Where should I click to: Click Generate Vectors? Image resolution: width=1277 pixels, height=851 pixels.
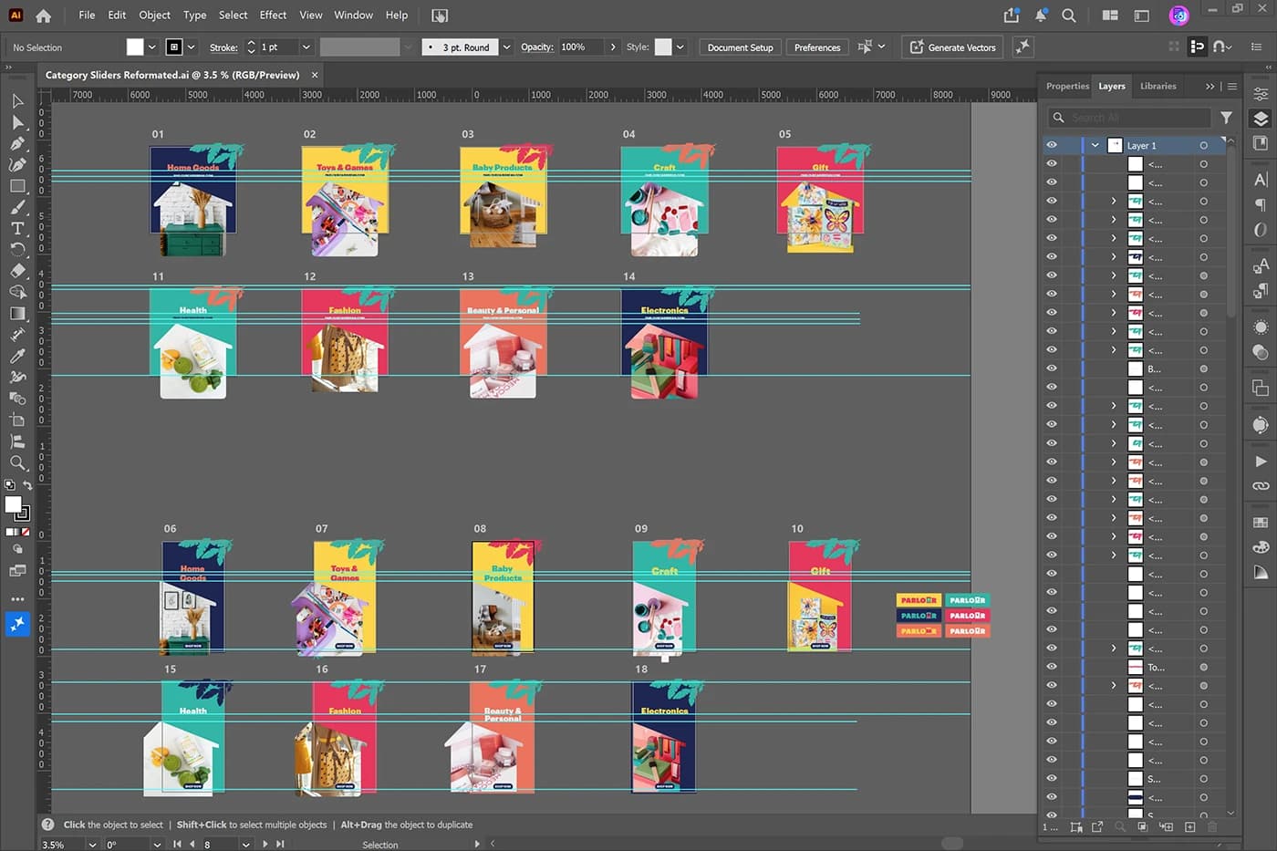[x=953, y=47]
